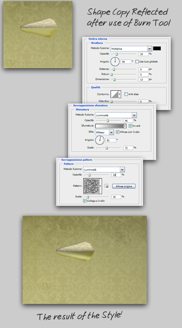
Task: Click the Contorno contour thumbnail
Action: tap(114, 94)
